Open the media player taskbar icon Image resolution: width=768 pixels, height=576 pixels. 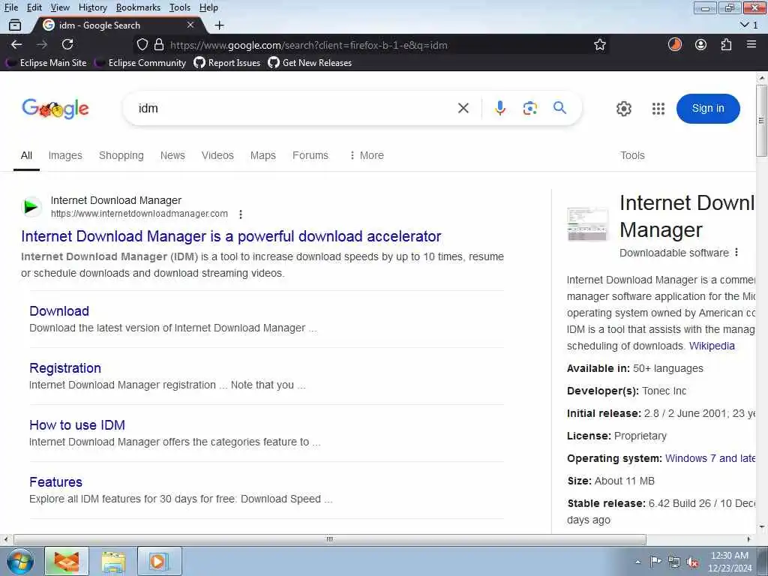click(x=159, y=561)
